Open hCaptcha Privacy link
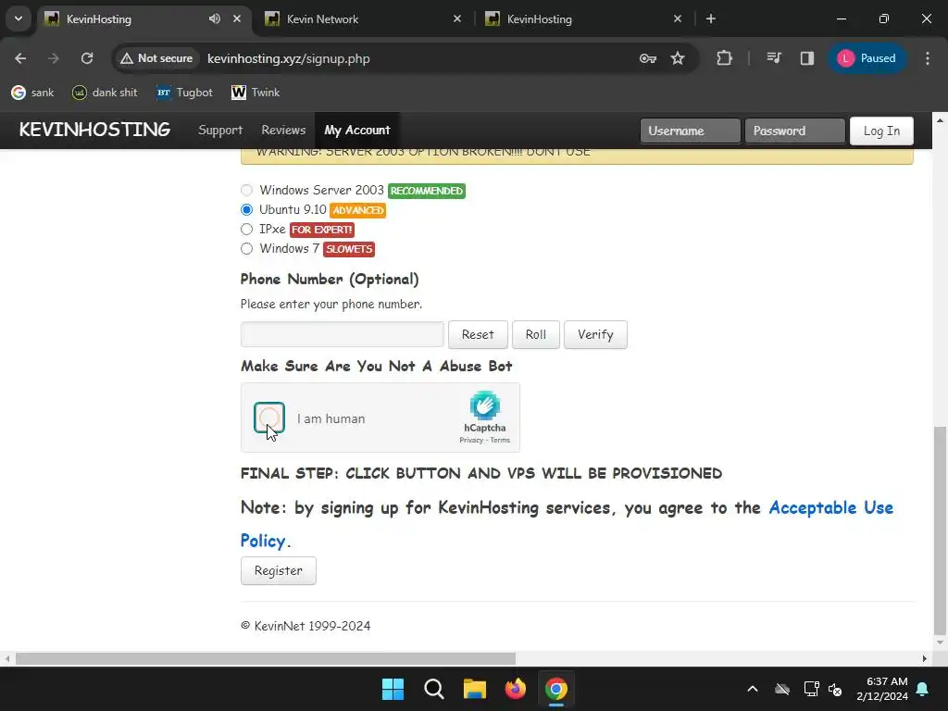The image size is (948, 711). point(471,440)
